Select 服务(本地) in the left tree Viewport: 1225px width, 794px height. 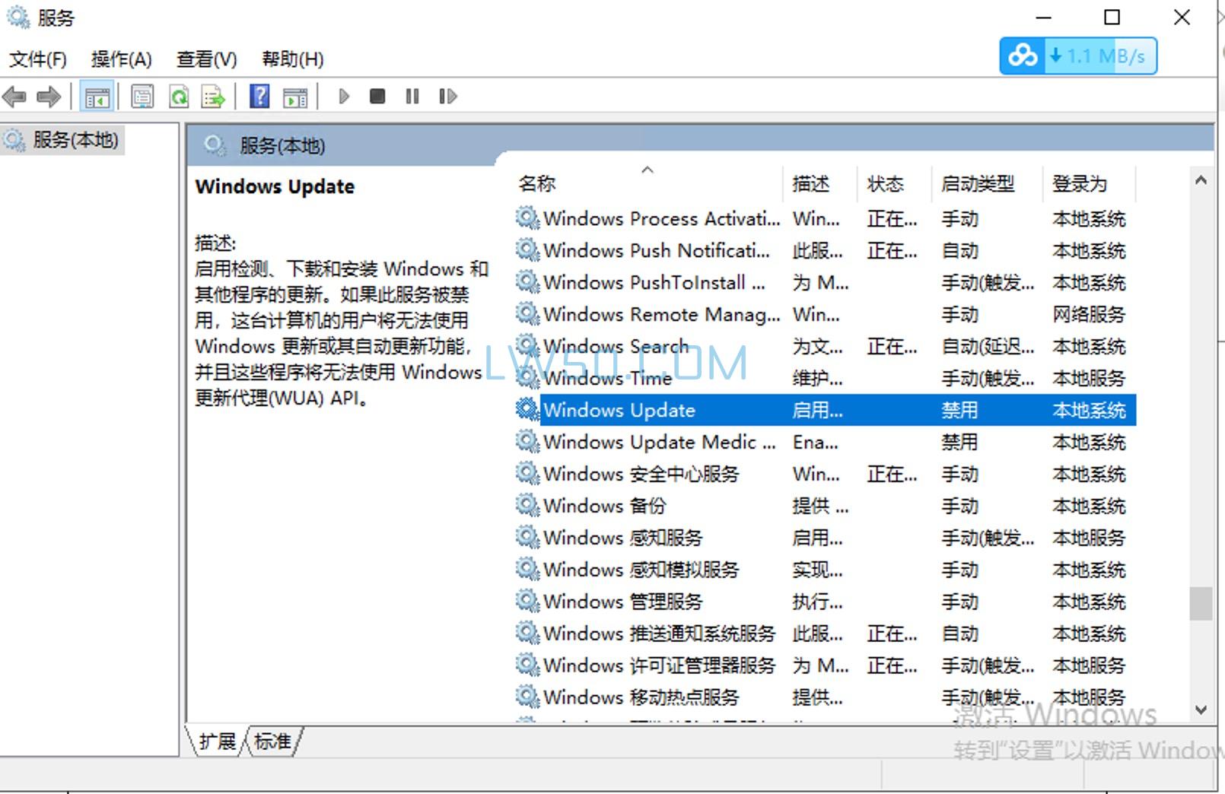[x=75, y=140]
